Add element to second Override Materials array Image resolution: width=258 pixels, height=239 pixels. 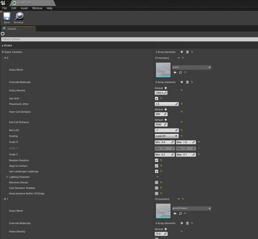tap(182, 223)
